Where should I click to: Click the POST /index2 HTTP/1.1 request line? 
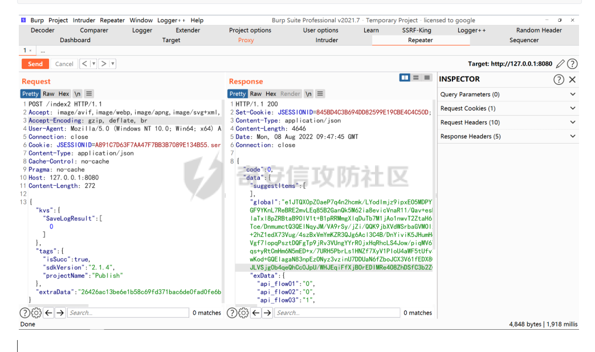(x=66, y=104)
